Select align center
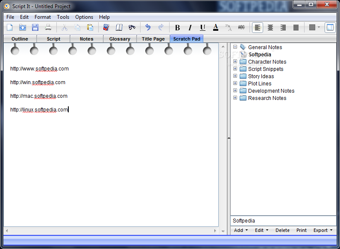The width and height of the screenshot is (340, 249). click(x=270, y=27)
